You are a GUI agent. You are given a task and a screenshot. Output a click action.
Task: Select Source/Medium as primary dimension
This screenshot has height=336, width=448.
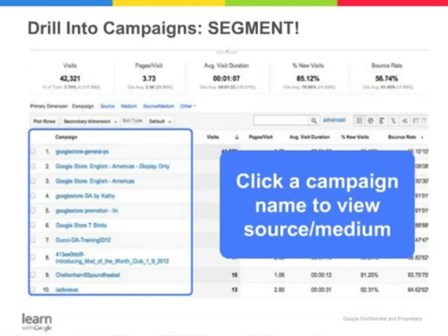[159, 106]
